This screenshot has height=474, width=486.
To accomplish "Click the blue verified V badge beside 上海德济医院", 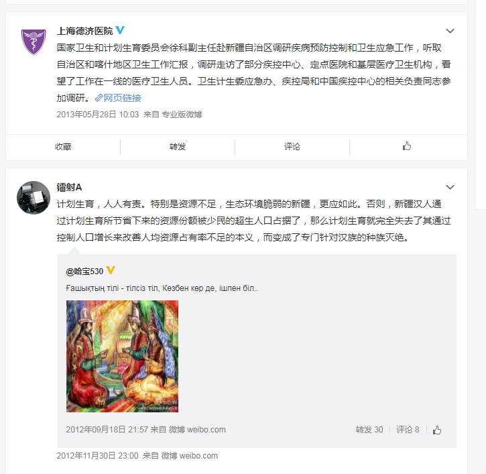I will tap(119, 30).
